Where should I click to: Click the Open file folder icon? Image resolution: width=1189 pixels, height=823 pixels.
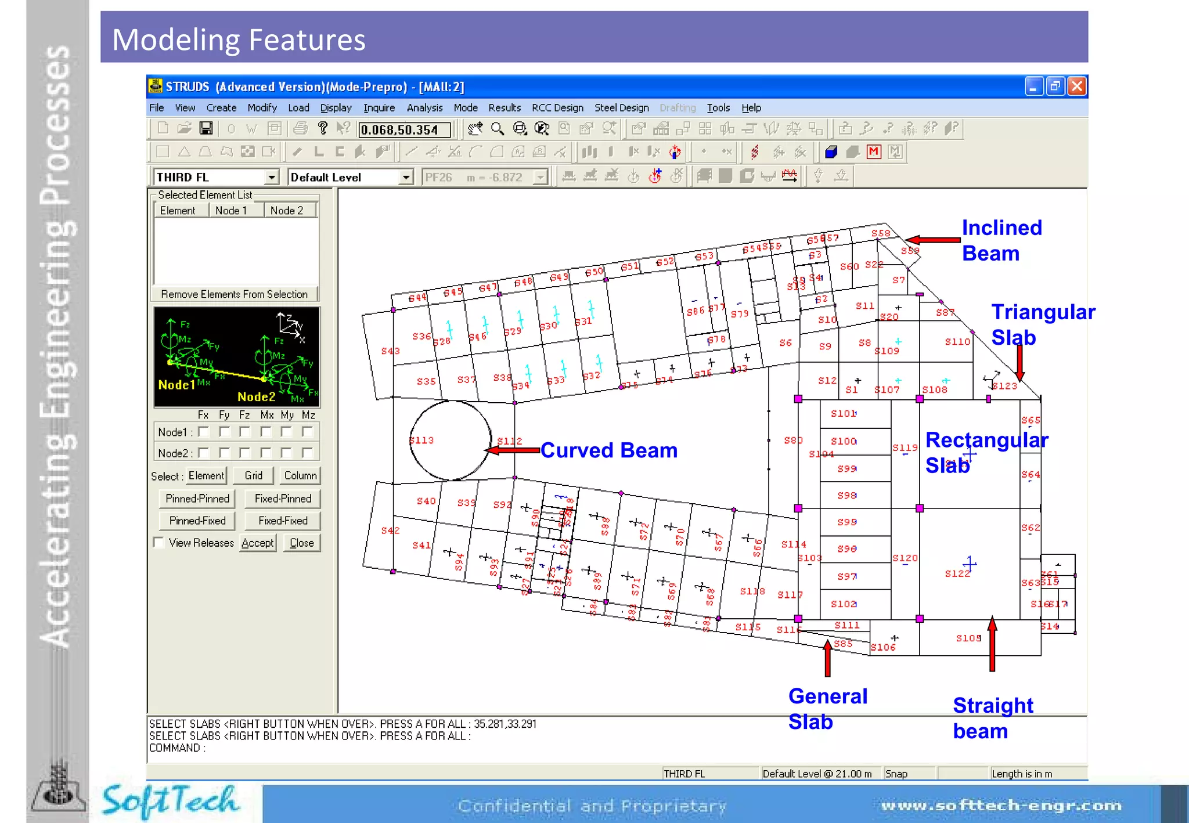pyautogui.click(x=185, y=128)
